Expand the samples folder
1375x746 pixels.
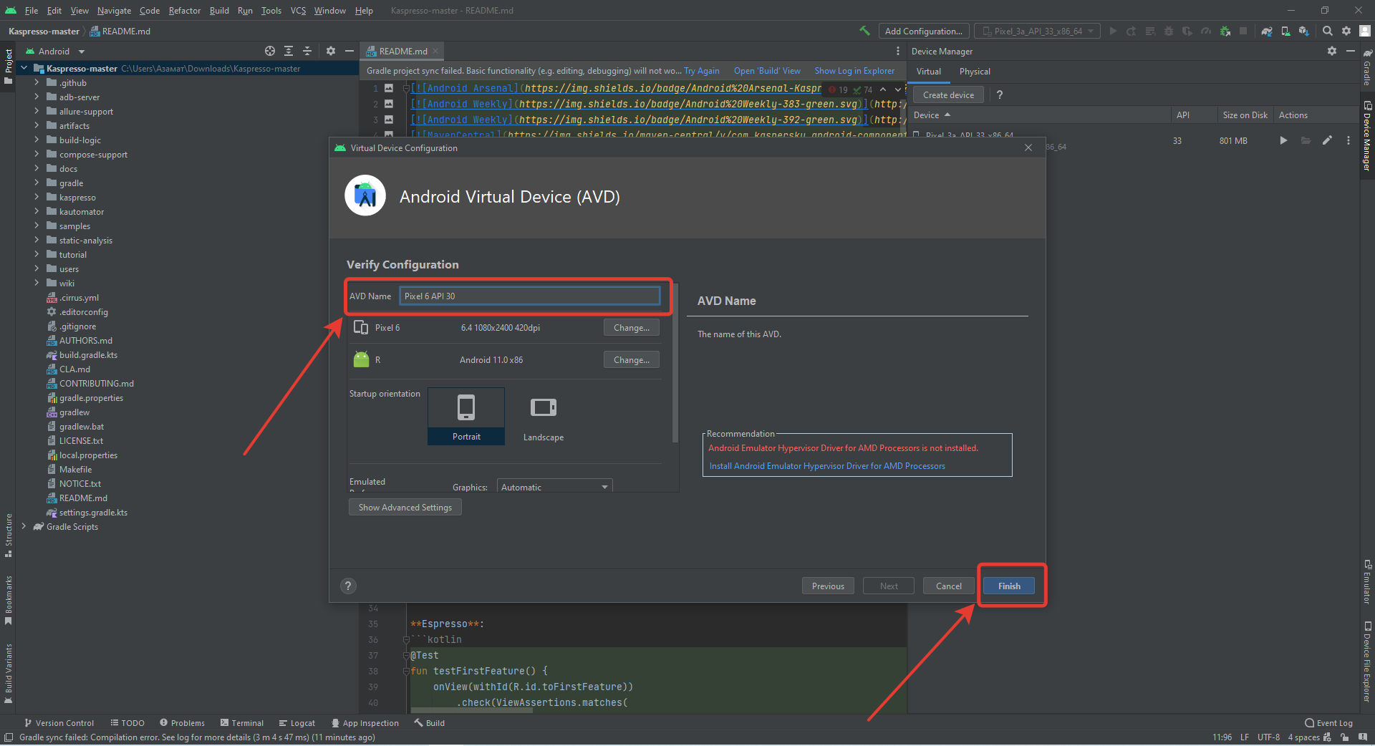click(37, 226)
